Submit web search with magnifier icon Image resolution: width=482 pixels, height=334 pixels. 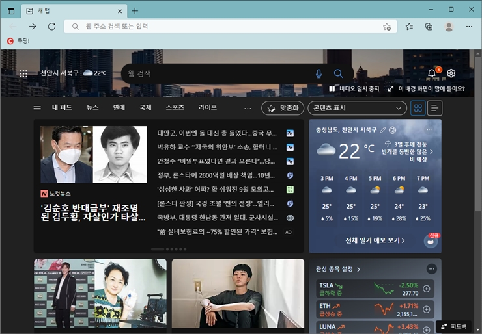tap(339, 73)
